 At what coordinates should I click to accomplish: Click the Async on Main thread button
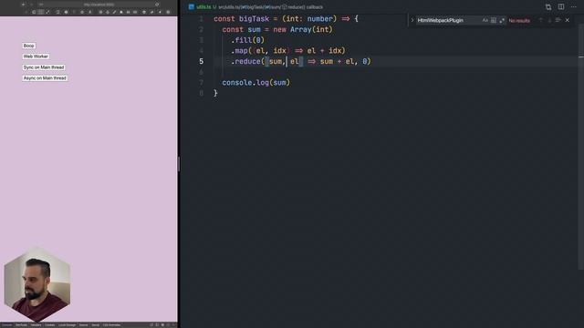[x=45, y=78]
